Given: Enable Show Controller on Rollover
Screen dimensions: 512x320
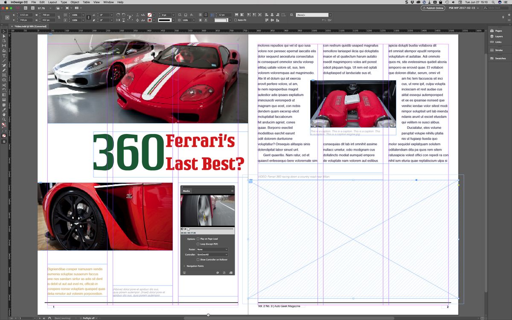Looking at the screenshot, I should (x=198, y=259).
